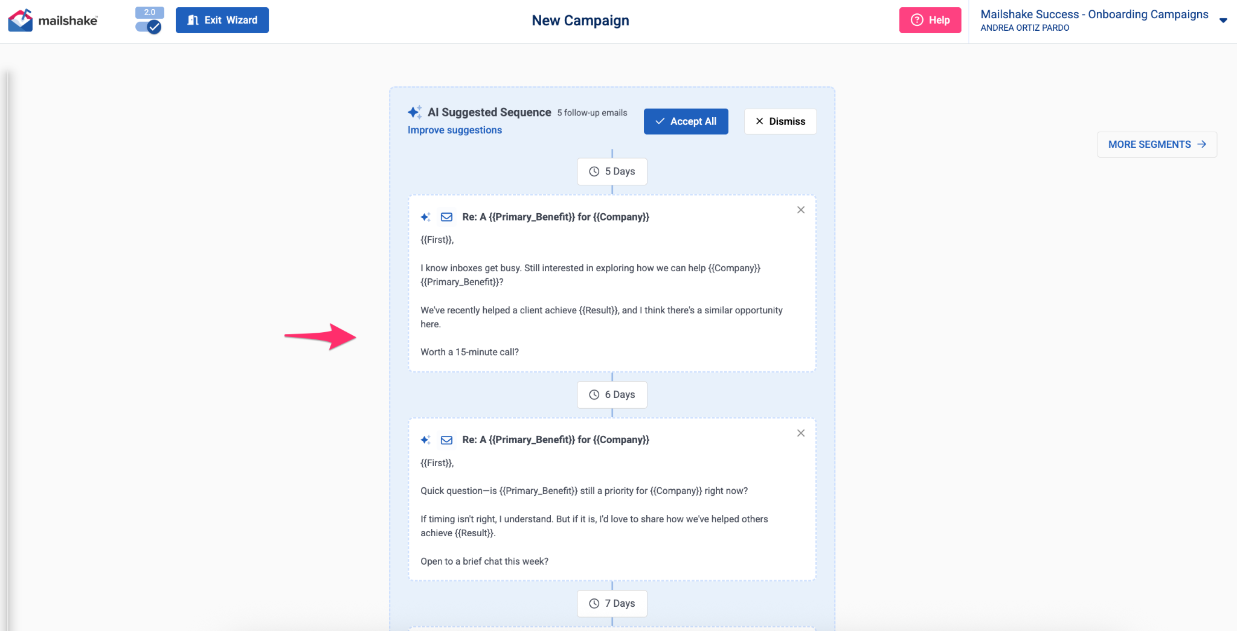The width and height of the screenshot is (1237, 631).
Task: Click the 'I know inboxes get busy' paragraph
Action: (591, 275)
